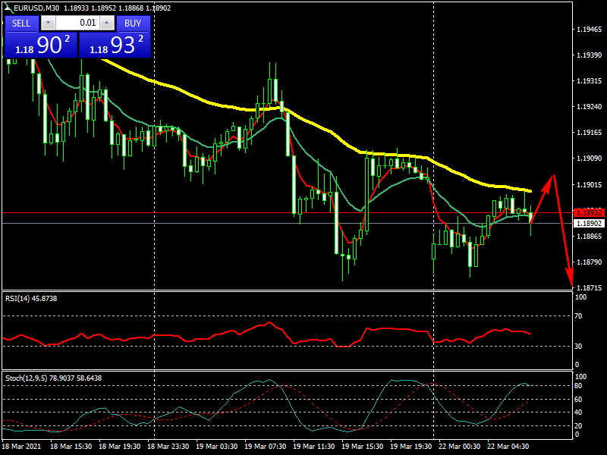Select the white bid price label 1.18902
The height and width of the screenshot is (455, 607).
(x=588, y=224)
